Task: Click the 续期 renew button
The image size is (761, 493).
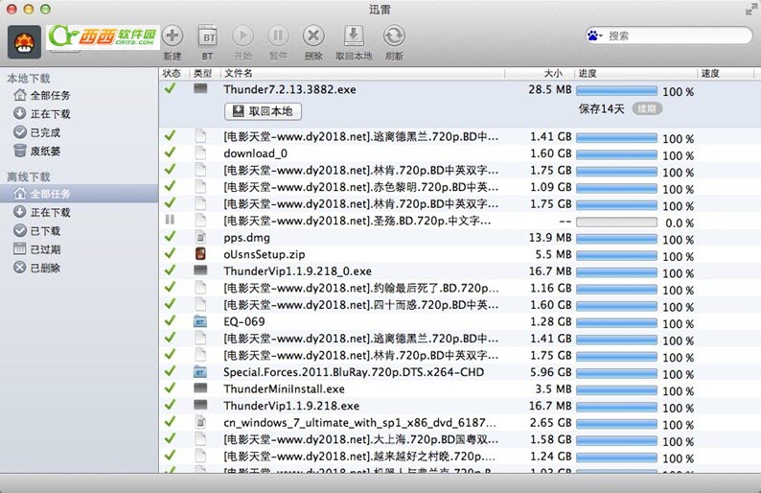Action: tap(647, 108)
